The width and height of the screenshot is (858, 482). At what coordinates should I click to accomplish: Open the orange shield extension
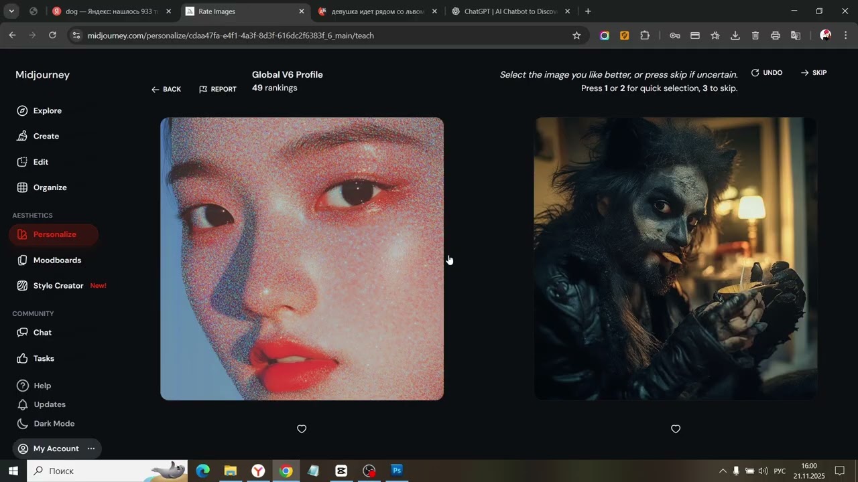pyautogui.click(x=625, y=35)
